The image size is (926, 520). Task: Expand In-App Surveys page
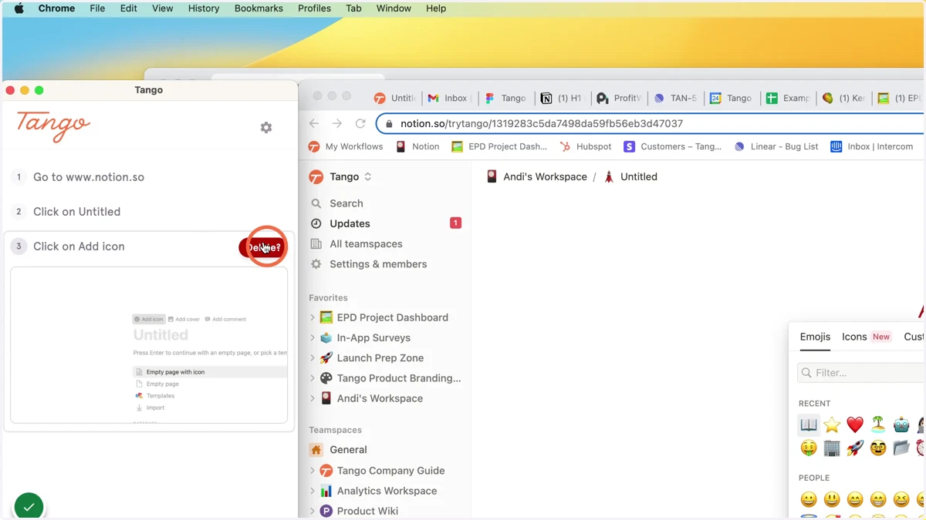point(313,337)
